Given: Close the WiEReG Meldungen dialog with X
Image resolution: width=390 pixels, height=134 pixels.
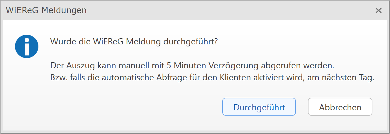Looking at the screenshot, I should click(x=379, y=11).
